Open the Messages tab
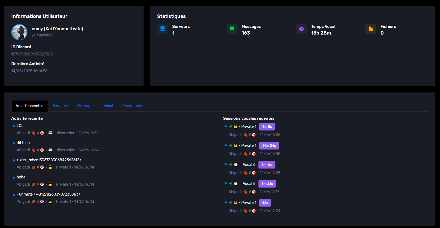 click(86, 106)
